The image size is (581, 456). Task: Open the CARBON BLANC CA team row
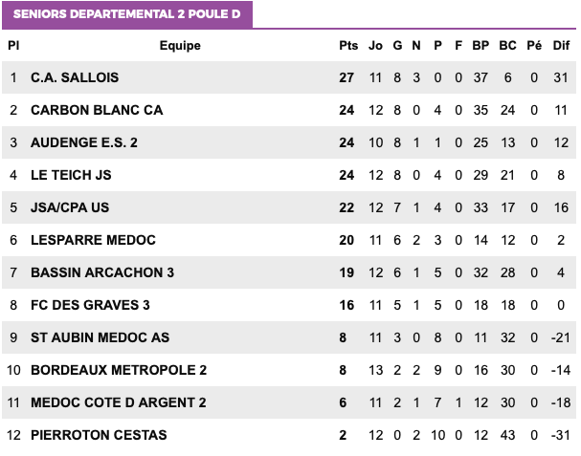(289, 110)
